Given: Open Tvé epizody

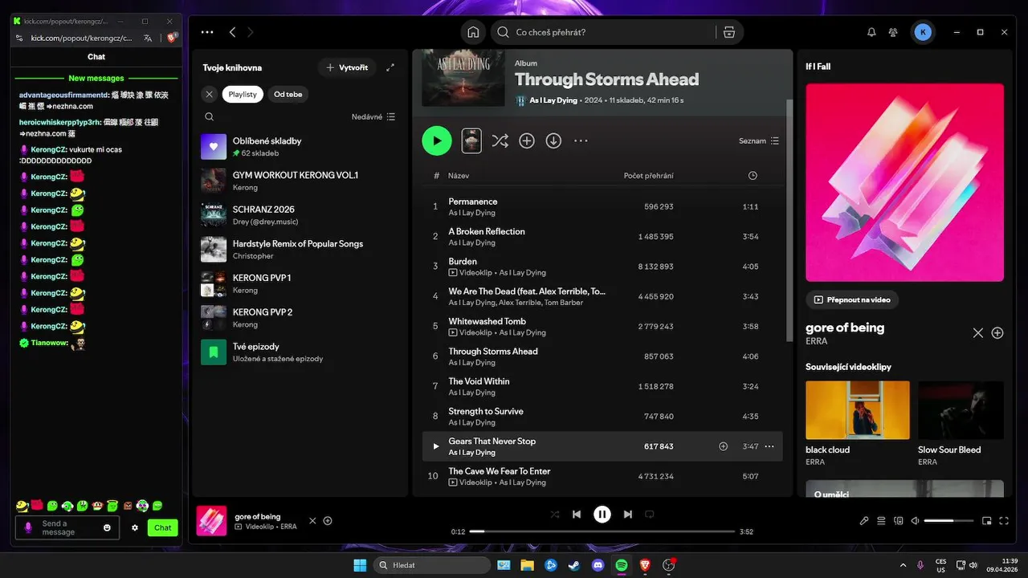Looking at the screenshot, I should (x=299, y=352).
